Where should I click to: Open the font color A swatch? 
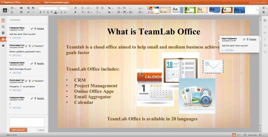tap(55, 12)
